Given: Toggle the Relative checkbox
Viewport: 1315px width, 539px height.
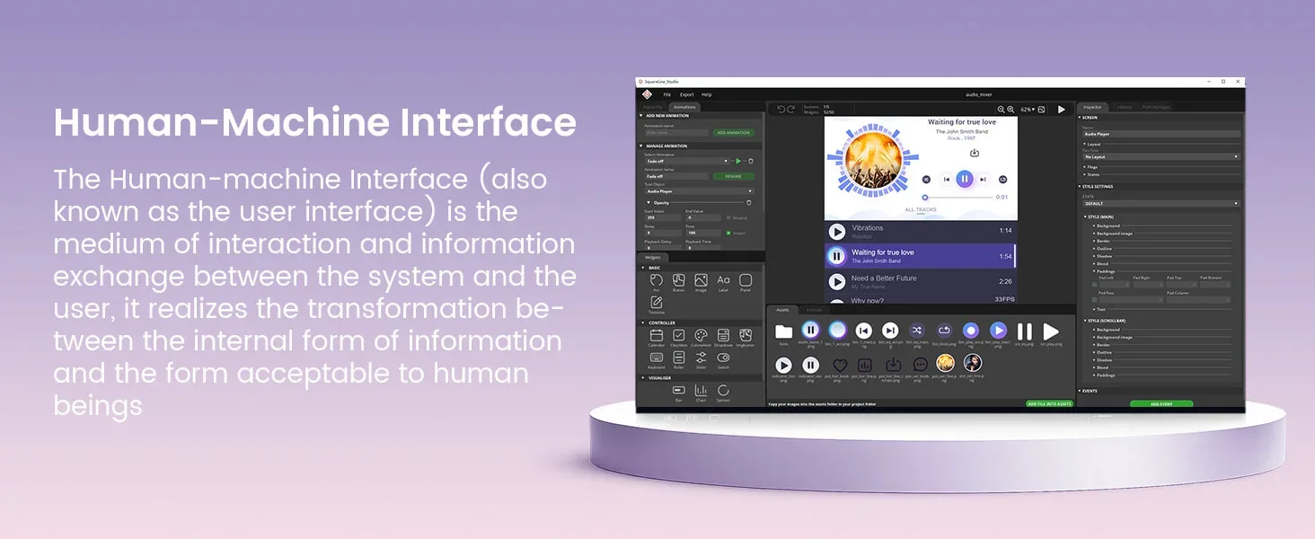Looking at the screenshot, I should coord(728,217).
